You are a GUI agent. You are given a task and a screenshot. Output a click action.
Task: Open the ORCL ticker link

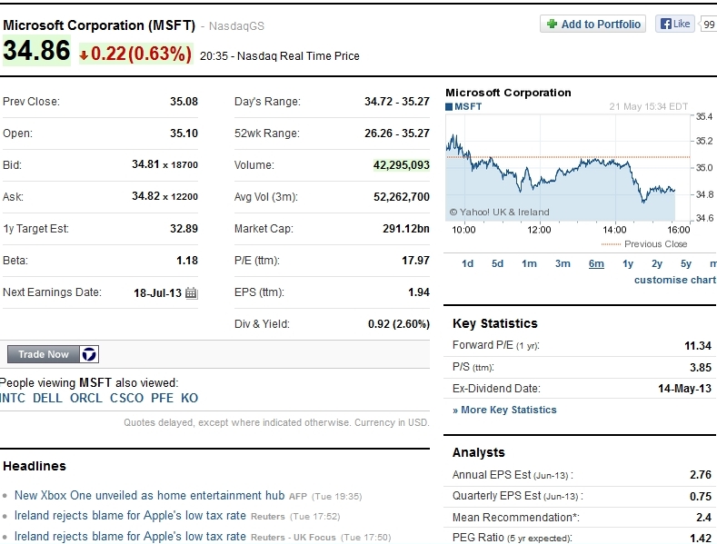[86, 398]
